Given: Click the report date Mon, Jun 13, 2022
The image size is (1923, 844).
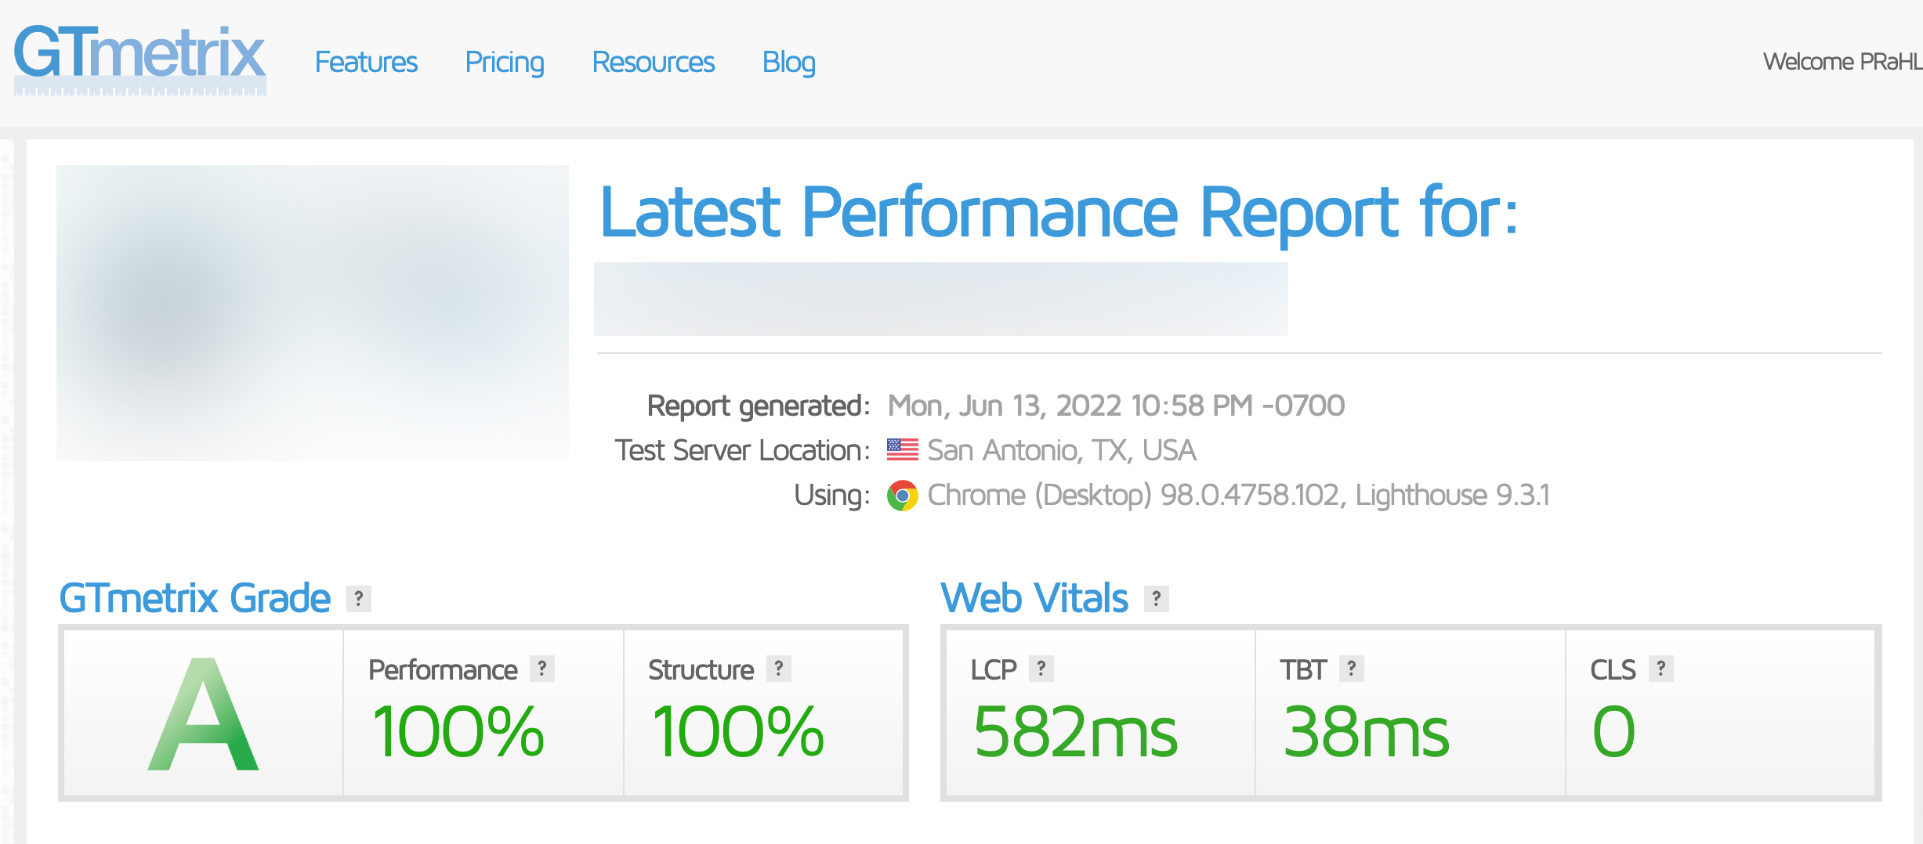Looking at the screenshot, I should [1116, 406].
